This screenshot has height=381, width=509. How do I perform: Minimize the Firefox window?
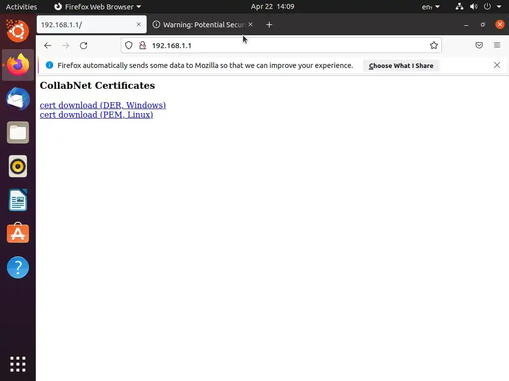point(466,25)
